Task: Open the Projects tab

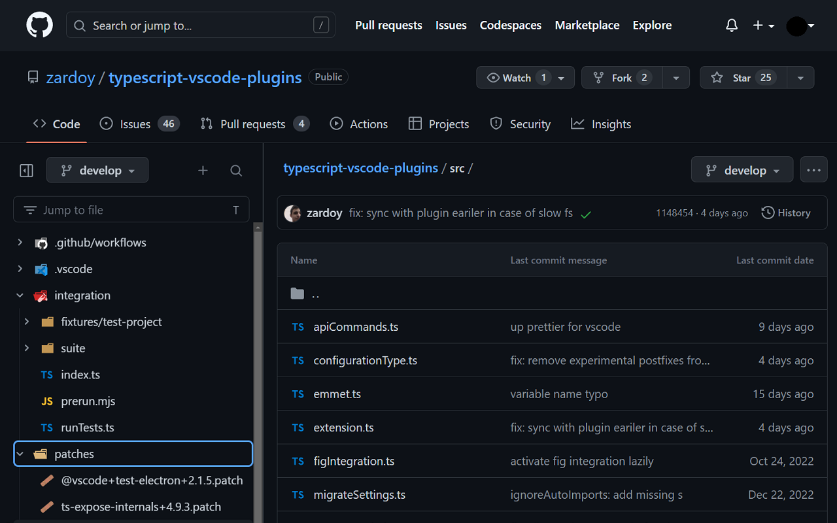Action: 439,124
